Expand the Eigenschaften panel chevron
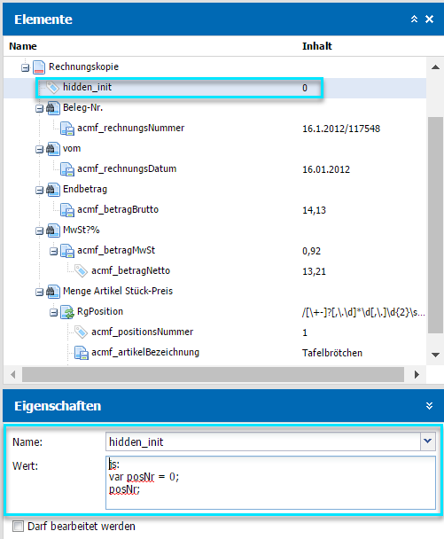The image size is (444, 539). 429,406
